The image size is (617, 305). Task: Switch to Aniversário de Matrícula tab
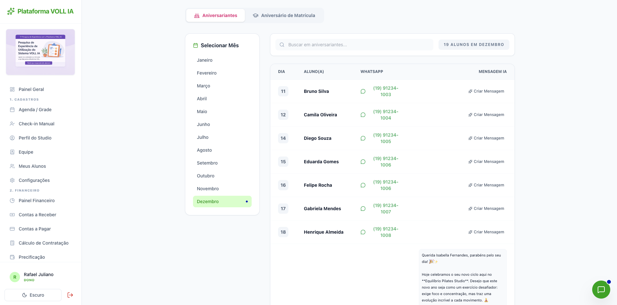284,15
